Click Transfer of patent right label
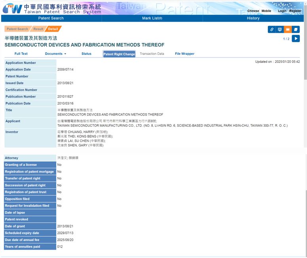This screenshot has width=307, height=258. click(x=30, y=179)
